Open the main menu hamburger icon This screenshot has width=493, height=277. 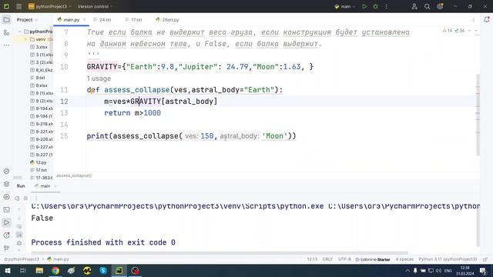18,6
